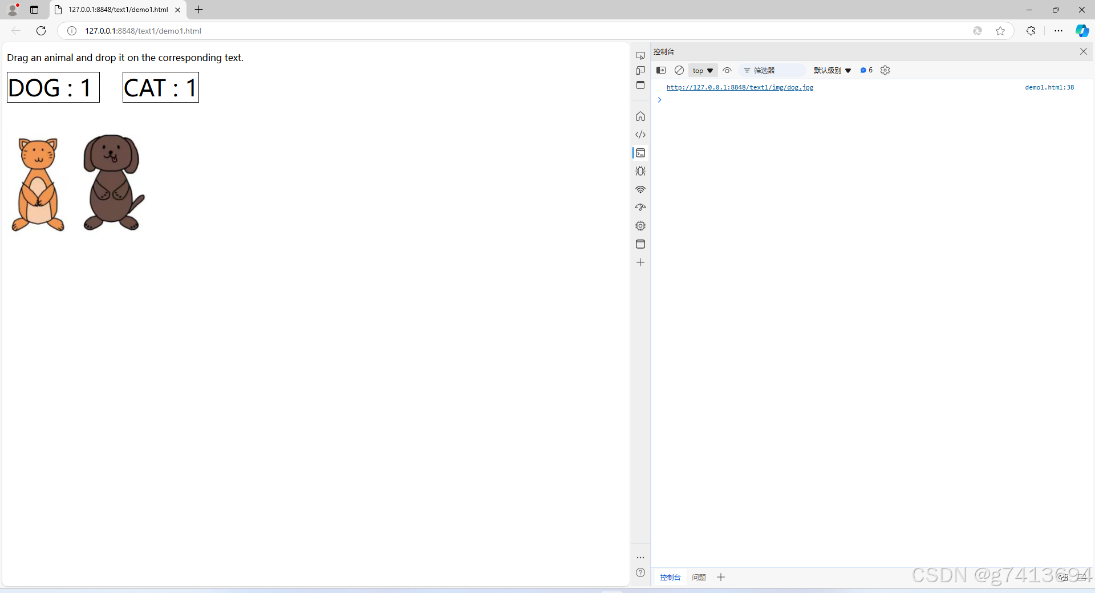Clear the console with the ban icon

[x=679, y=70]
